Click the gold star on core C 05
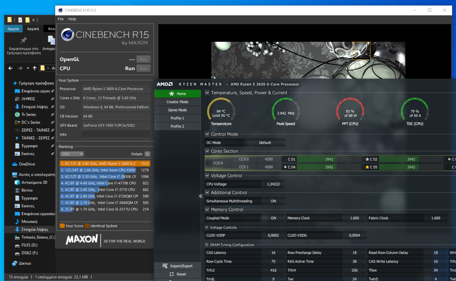The width and height of the screenshot is (456, 281). point(367,167)
